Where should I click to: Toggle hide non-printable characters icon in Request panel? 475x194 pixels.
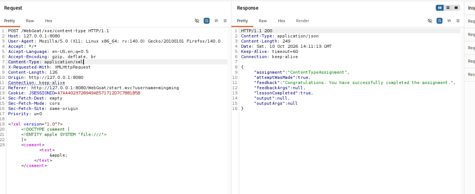197,20
